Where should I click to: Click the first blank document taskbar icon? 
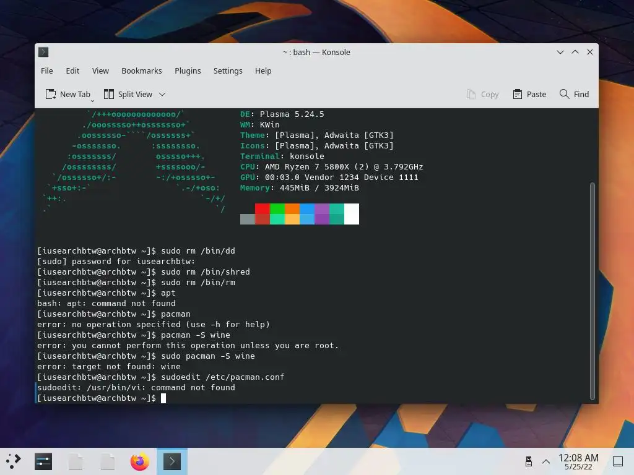pos(76,461)
